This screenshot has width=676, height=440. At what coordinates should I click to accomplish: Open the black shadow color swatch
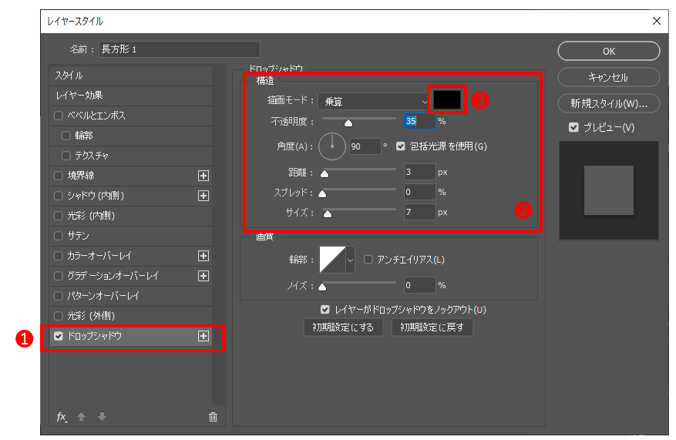[x=448, y=99]
